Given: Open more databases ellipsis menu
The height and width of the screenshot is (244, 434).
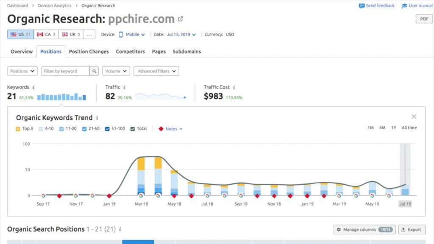Looking at the screenshot, I should click(89, 35).
